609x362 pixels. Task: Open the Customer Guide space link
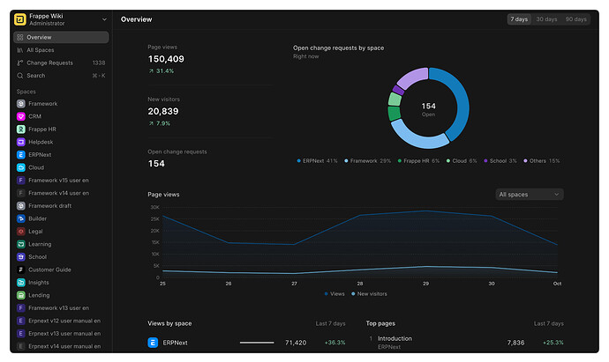click(x=49, y=270)
